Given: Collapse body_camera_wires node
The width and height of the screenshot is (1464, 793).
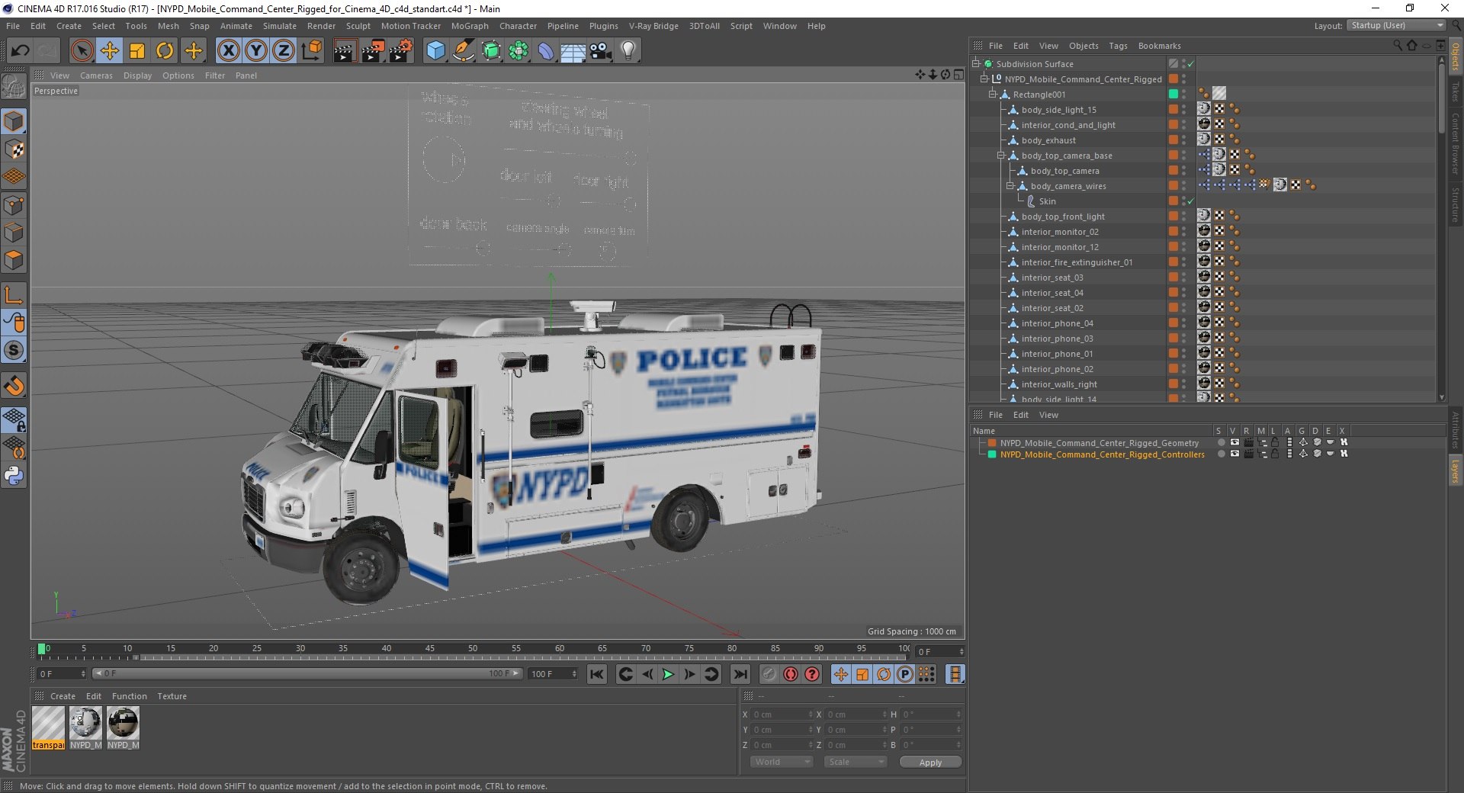Looking at the screenshot, I should click(1010, 186).
